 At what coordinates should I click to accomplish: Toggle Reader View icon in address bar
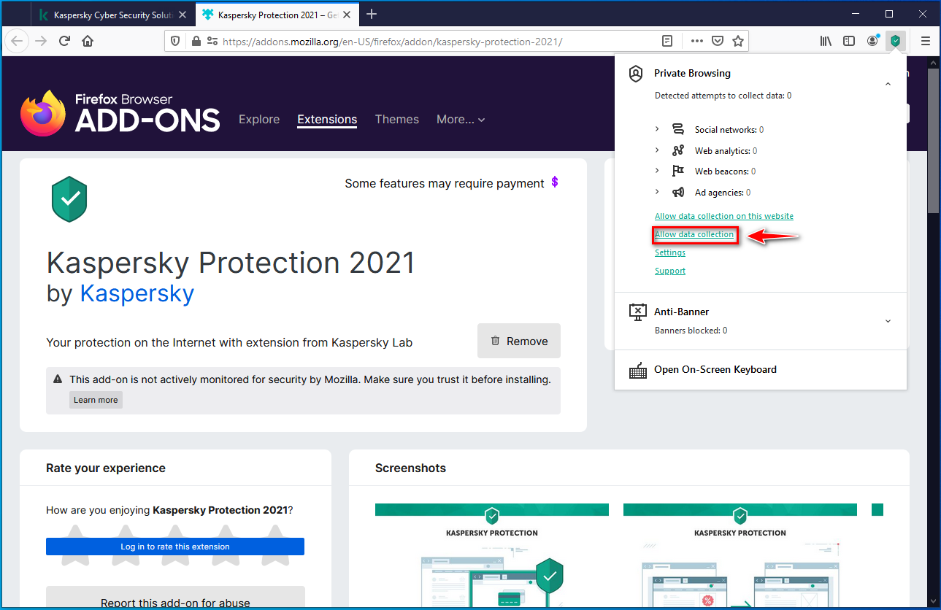point(667,42)
